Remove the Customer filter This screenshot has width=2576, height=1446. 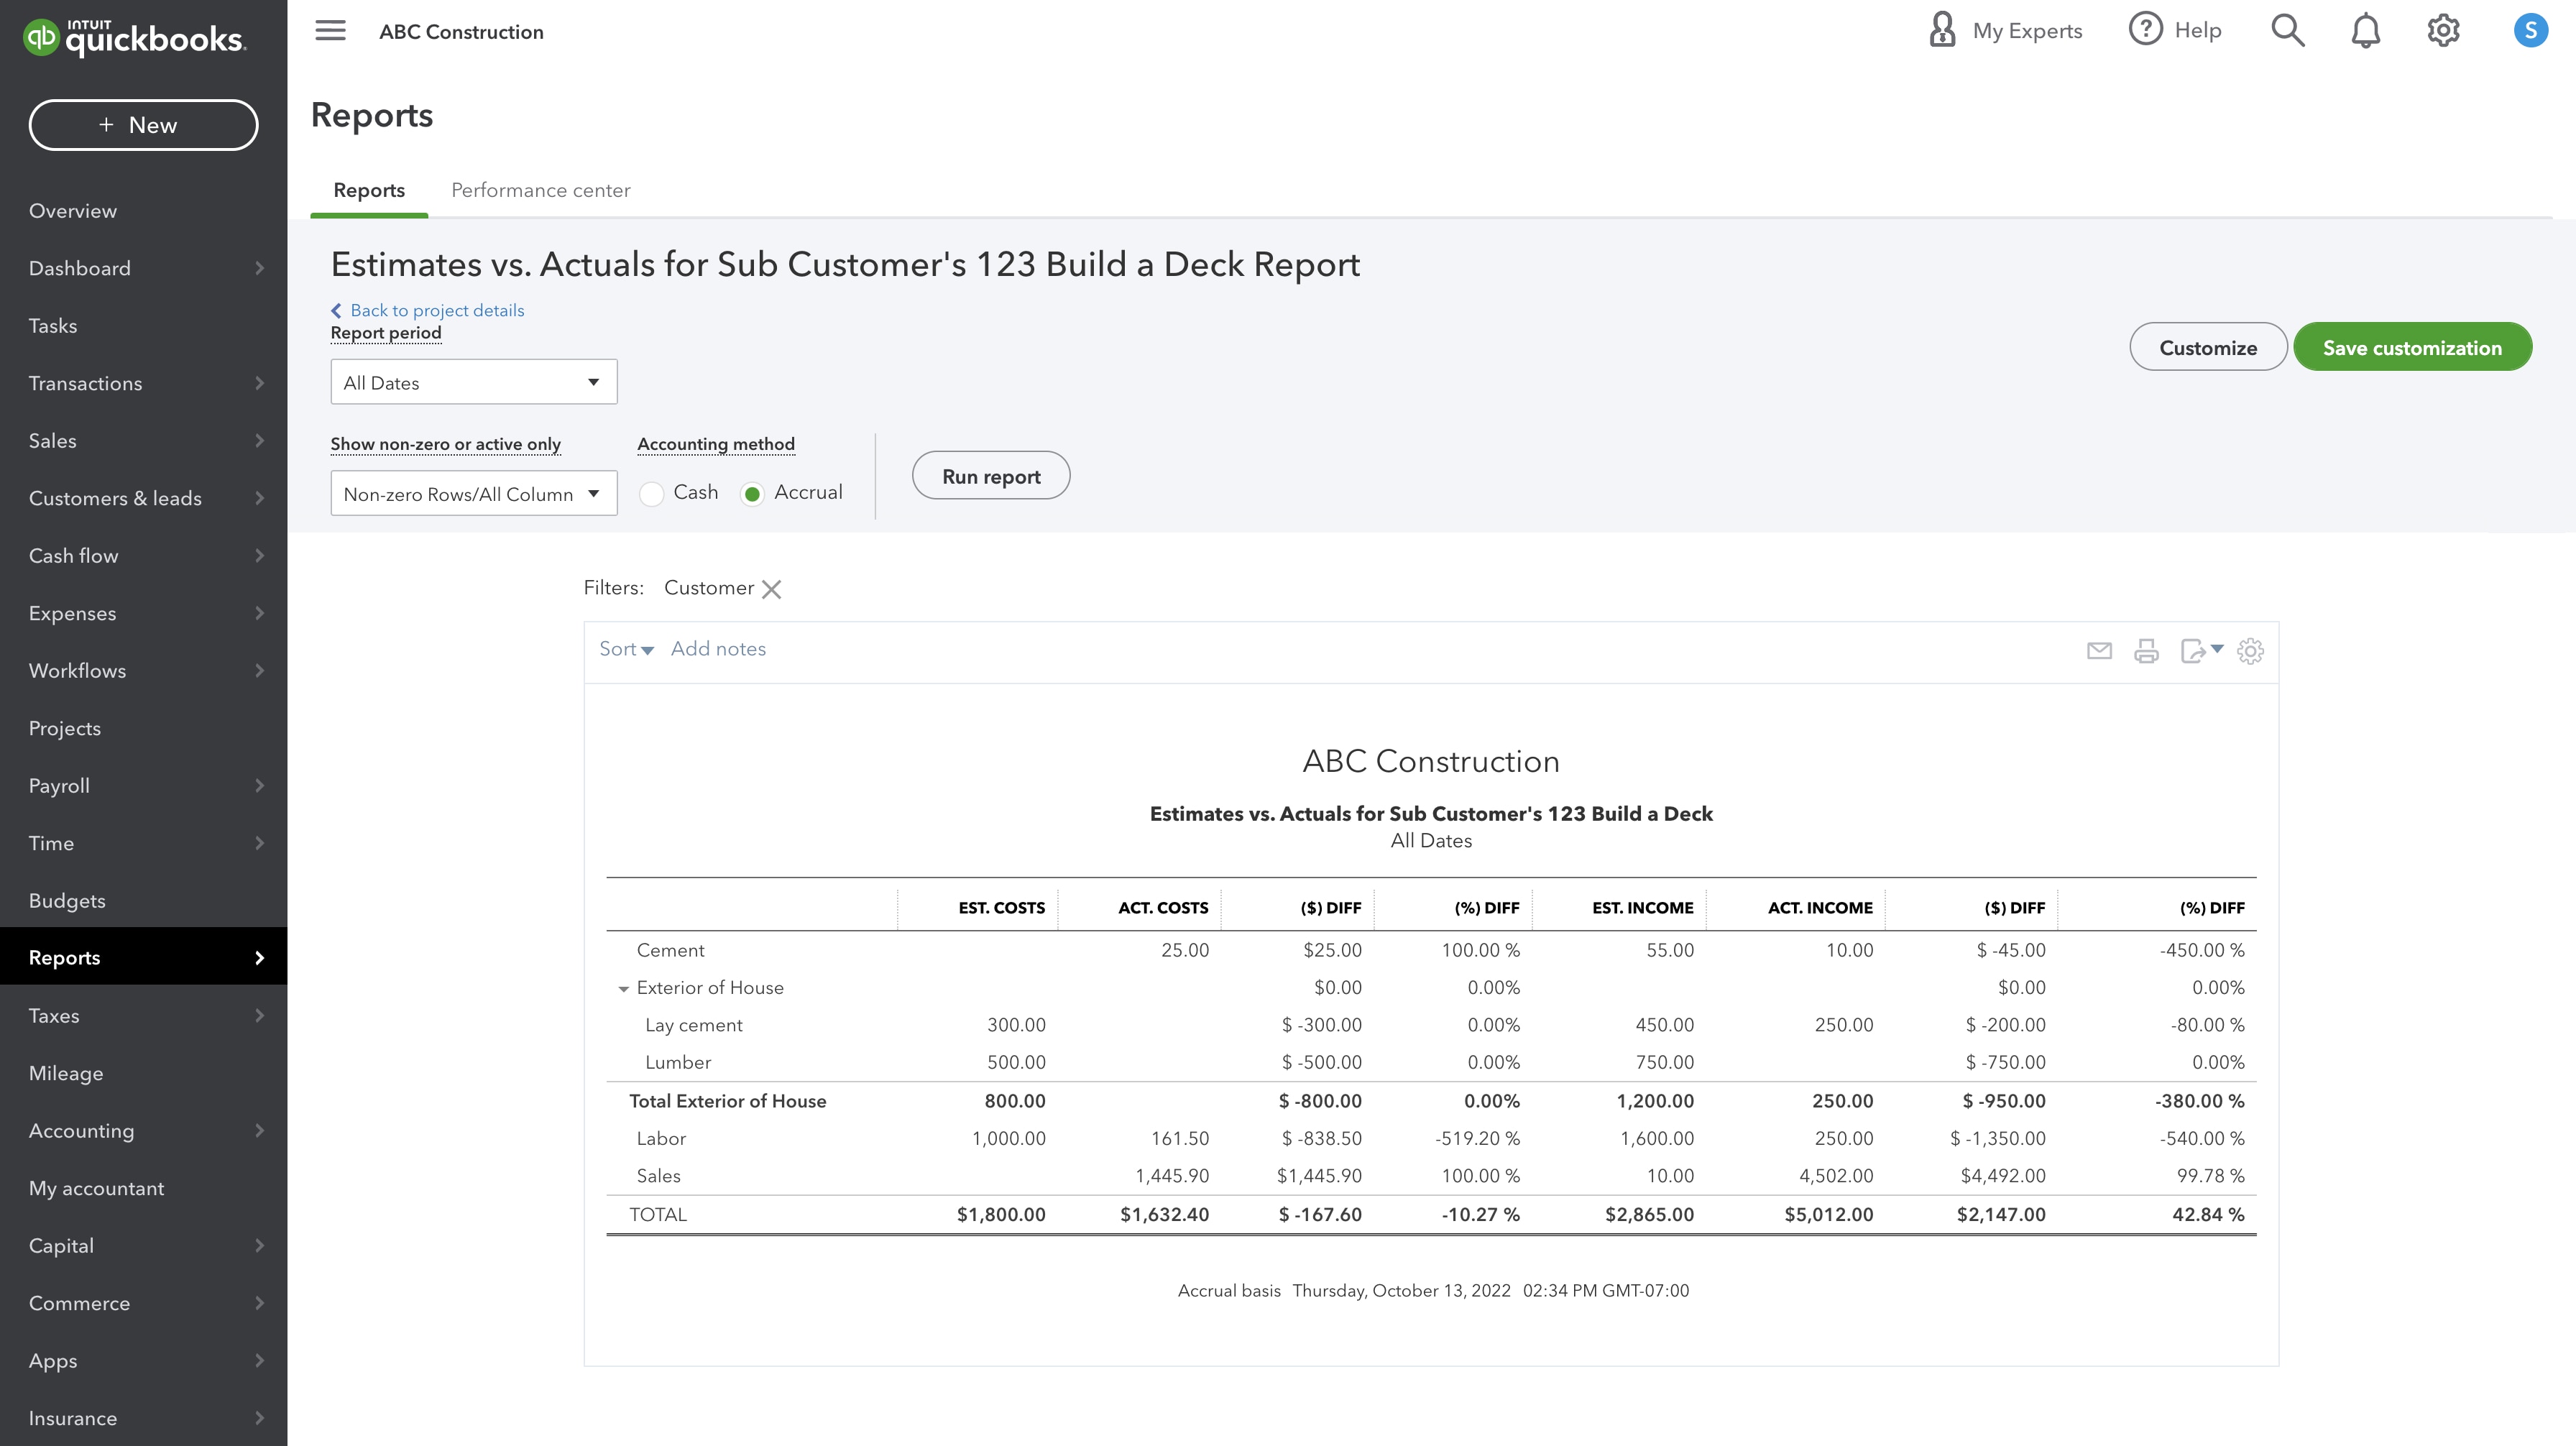(x=771, y=589)
